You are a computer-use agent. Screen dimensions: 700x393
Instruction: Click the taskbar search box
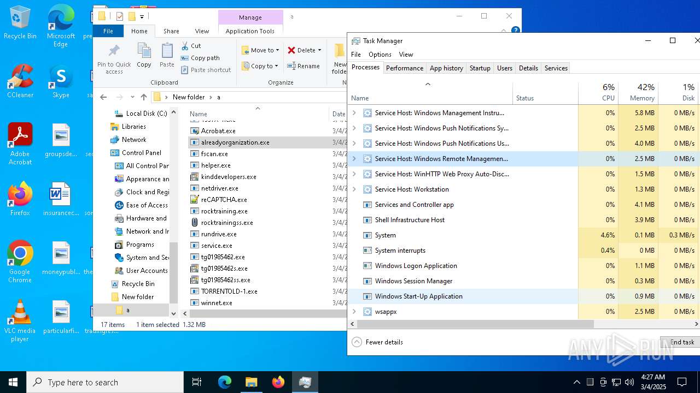click(x=105, y=382)
